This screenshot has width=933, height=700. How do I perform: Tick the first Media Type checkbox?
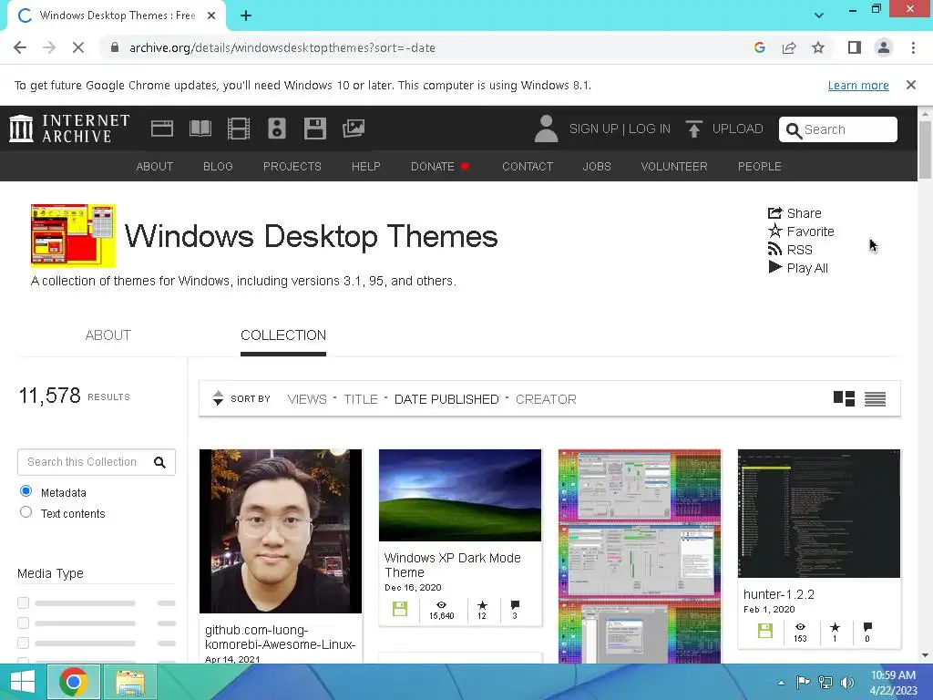23,603
